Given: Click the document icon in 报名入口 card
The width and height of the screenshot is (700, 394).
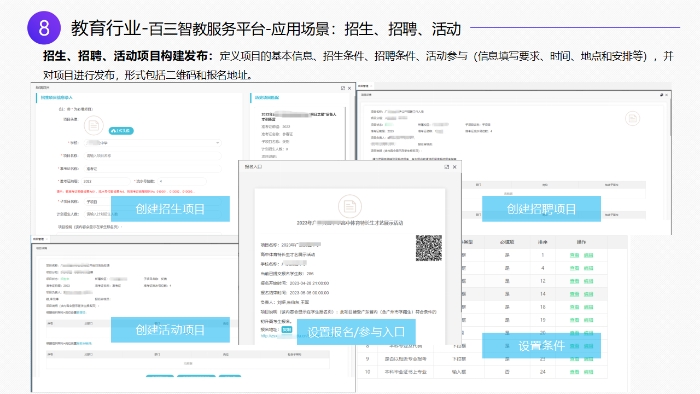Looking at the screenshot, I should (349, 207).
